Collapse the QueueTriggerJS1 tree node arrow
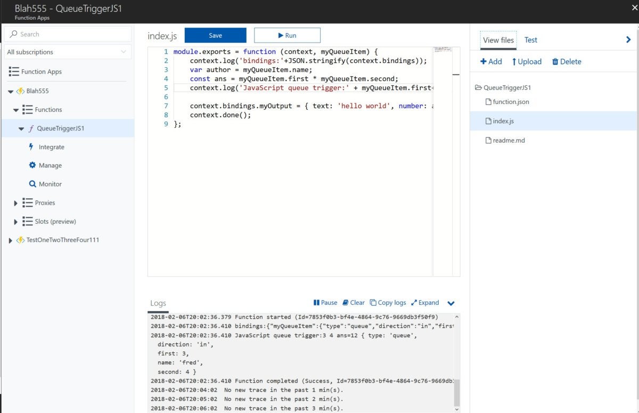This screenshot has width=639, height=413. click(x=21, y=128)
